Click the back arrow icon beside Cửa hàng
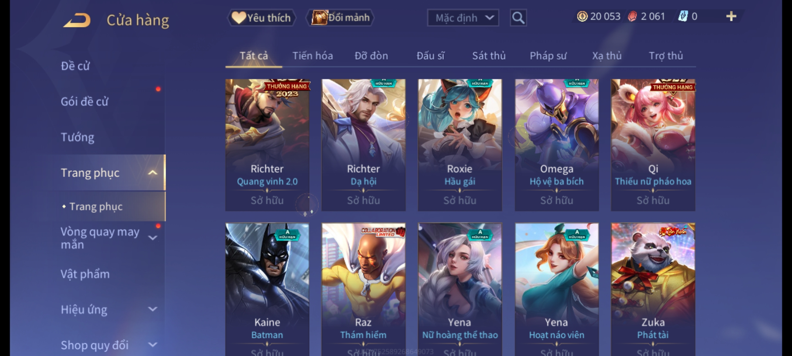 point(77,20)
